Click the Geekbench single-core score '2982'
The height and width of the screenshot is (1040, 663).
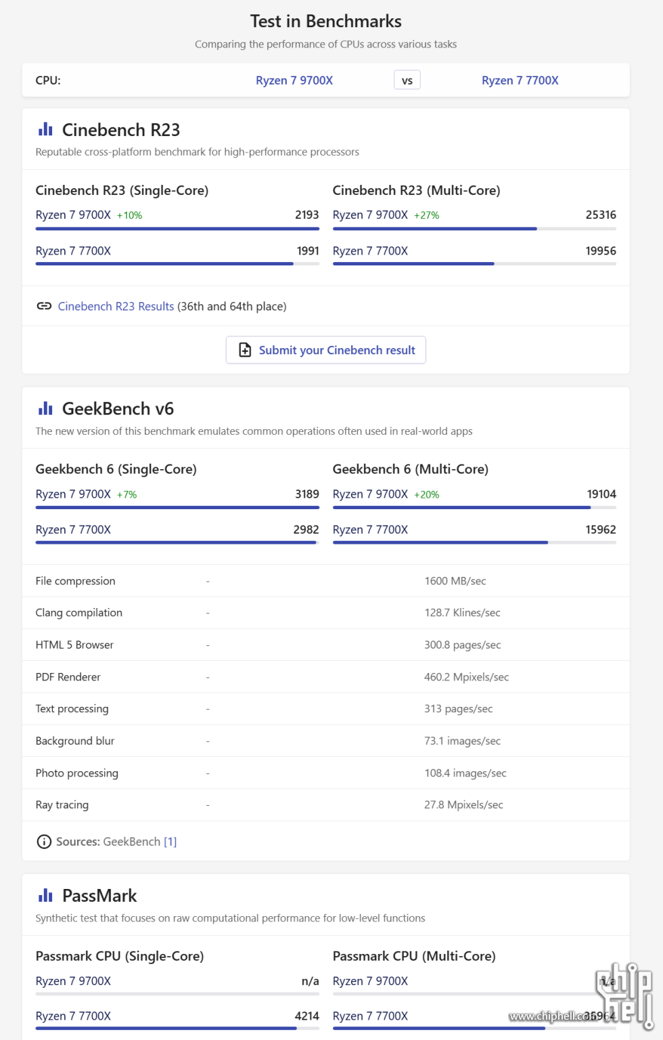tap(306, 529)
